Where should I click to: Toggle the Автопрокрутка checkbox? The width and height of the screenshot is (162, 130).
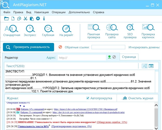(88, 98)
